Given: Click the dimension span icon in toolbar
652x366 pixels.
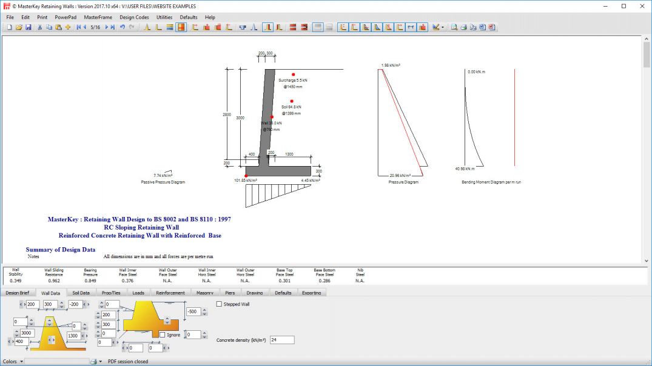Looking at the screenshot, I should tap(411, 27).
